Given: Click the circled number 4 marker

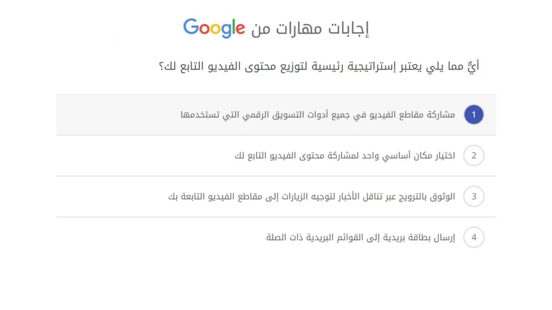Looking at the screenshot, I should point(473,237).
